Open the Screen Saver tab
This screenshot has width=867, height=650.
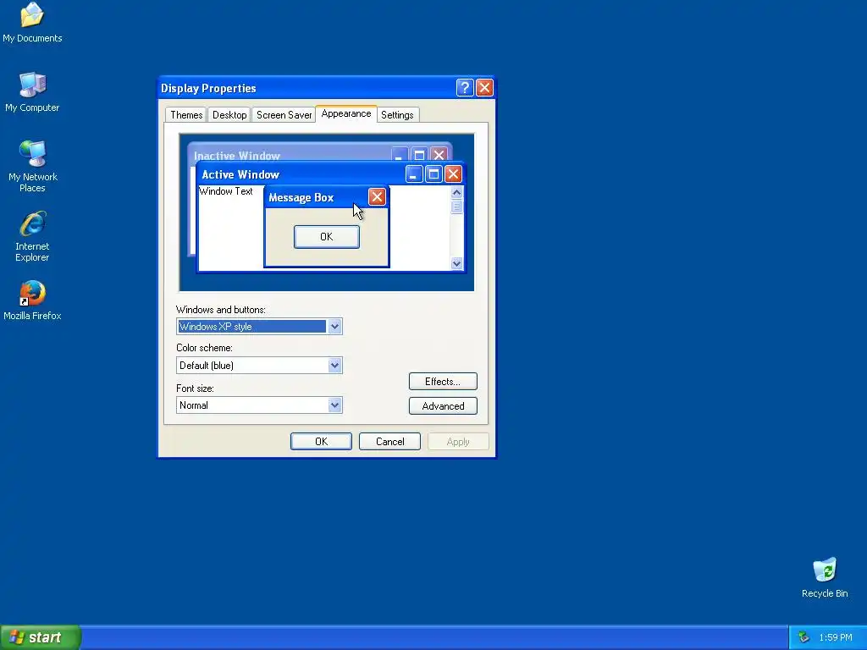284,115
